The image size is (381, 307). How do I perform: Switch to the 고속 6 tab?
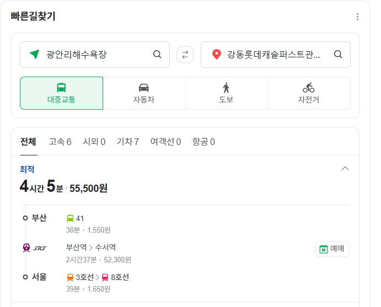pos(60,142)
